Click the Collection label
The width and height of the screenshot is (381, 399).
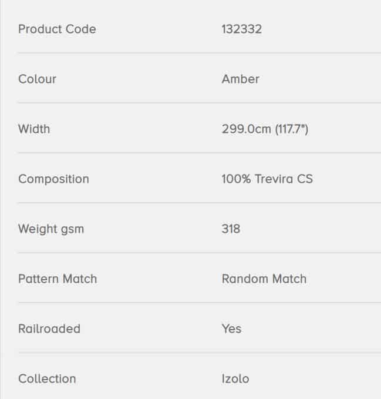(48, 378)
